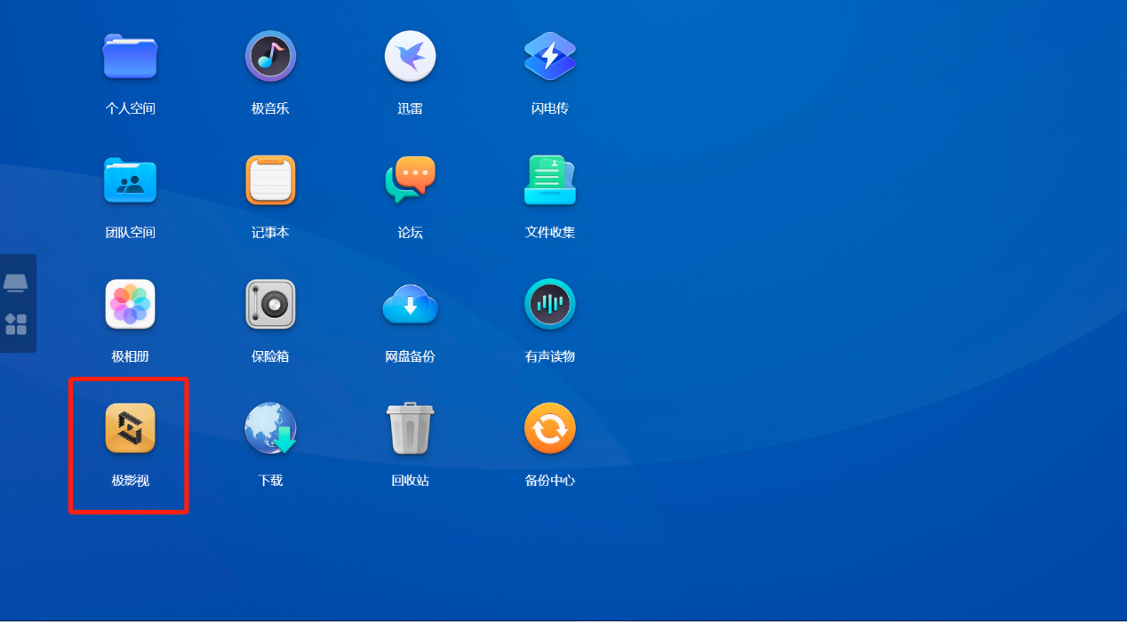
Task: Open the 团队空间 shared folder icon
Action: click(130, 180)
